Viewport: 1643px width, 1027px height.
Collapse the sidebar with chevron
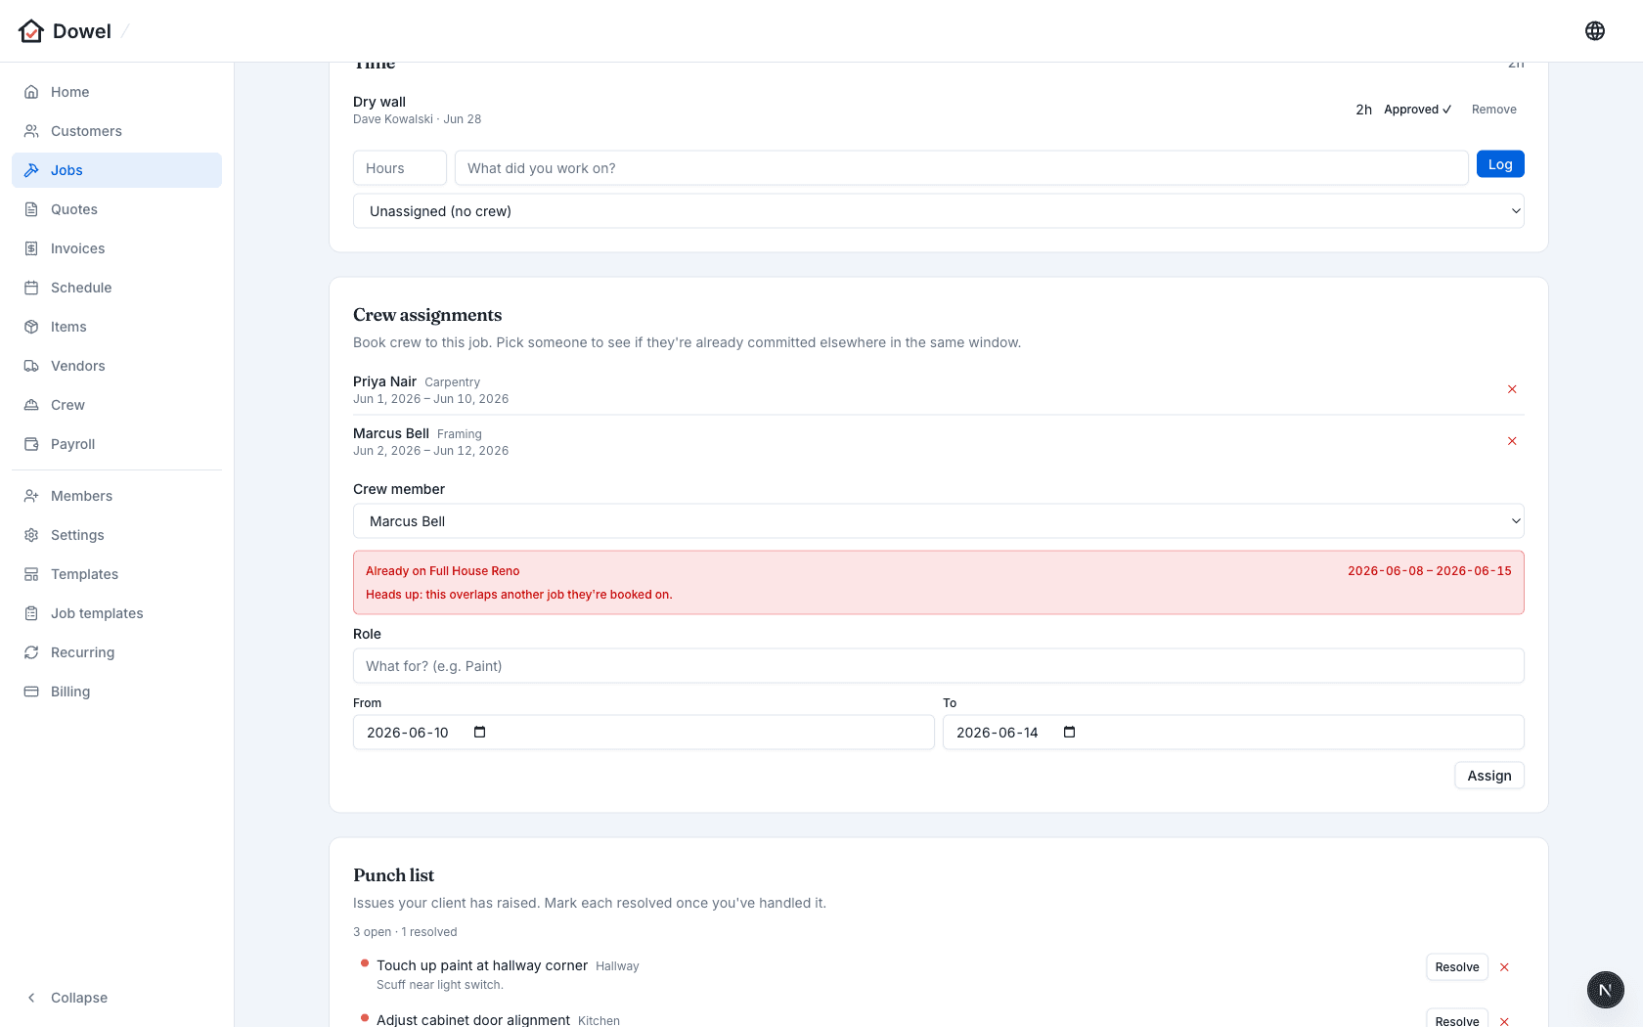[x=31, y=998]
